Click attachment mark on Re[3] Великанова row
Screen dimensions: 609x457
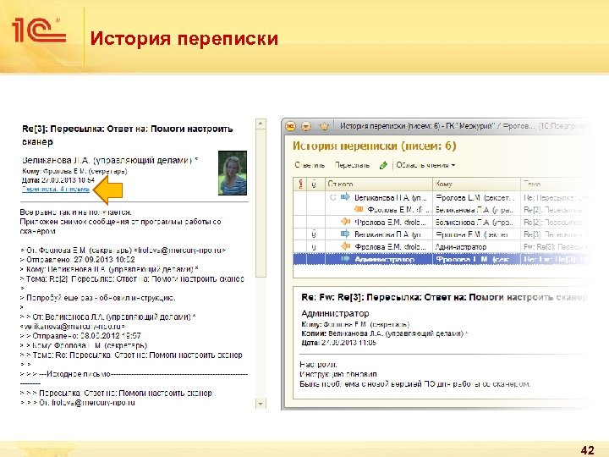[x=314, y=234]
